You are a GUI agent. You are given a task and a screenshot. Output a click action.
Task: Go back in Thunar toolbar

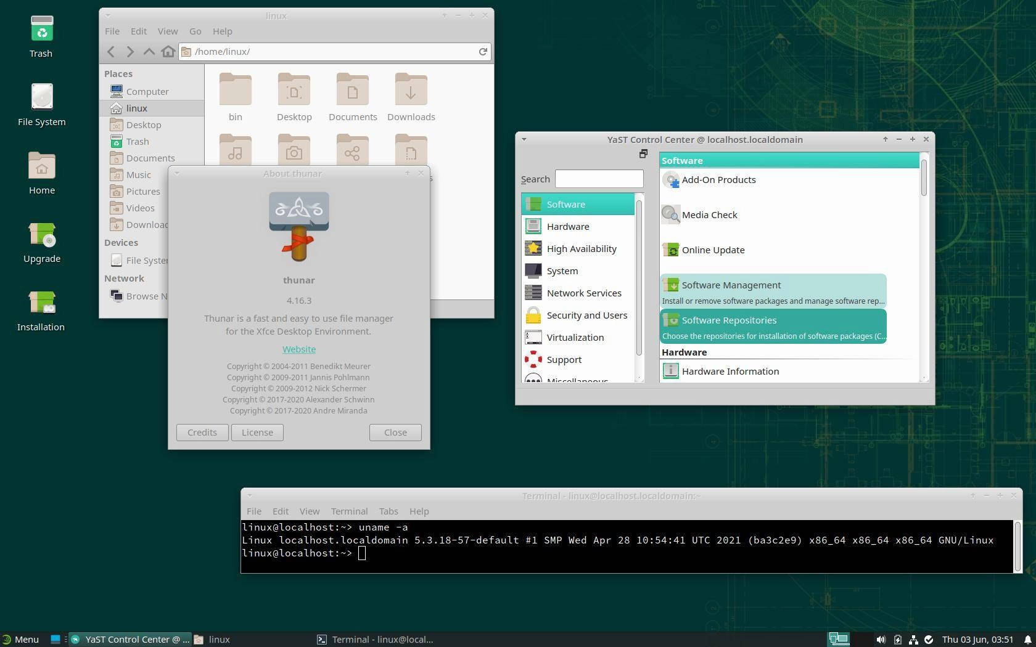coord(111,52)
